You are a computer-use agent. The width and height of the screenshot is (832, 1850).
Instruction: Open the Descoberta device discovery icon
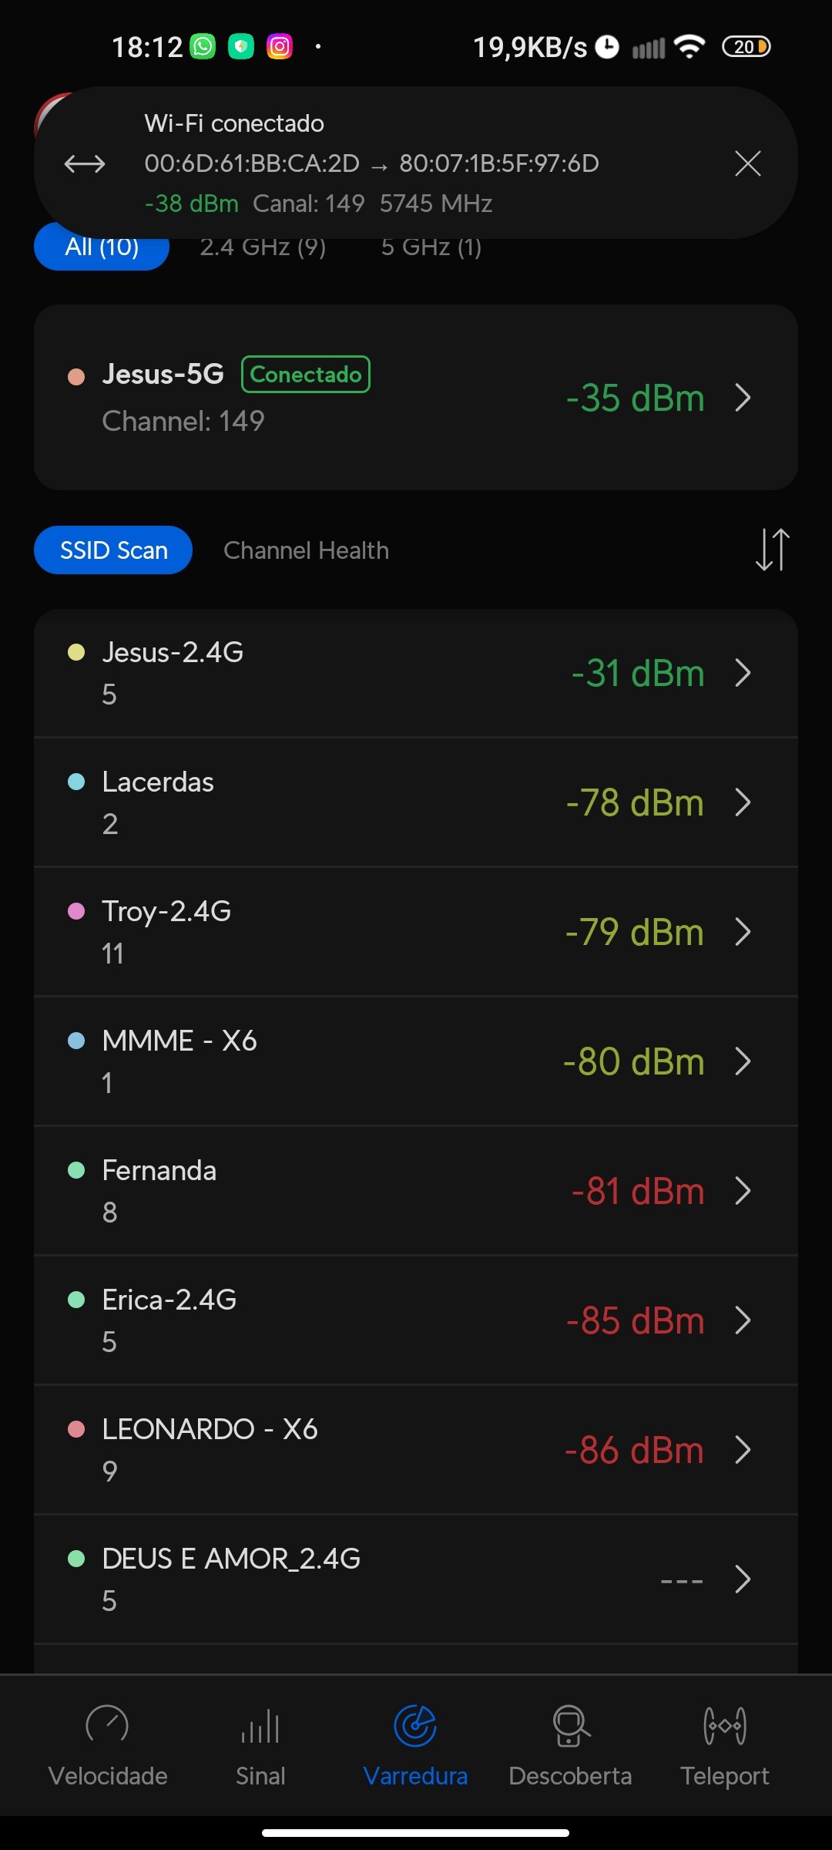tap(570, 1725)
